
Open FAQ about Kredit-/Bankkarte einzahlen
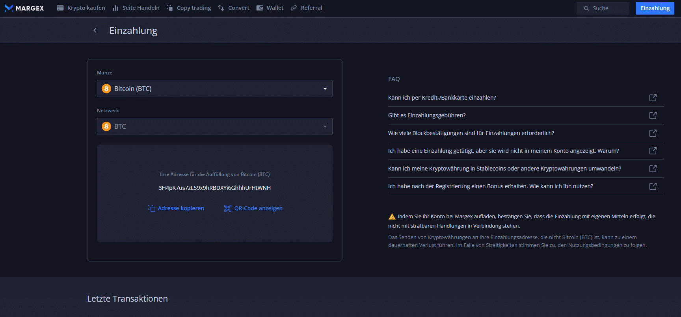[442, 98]
